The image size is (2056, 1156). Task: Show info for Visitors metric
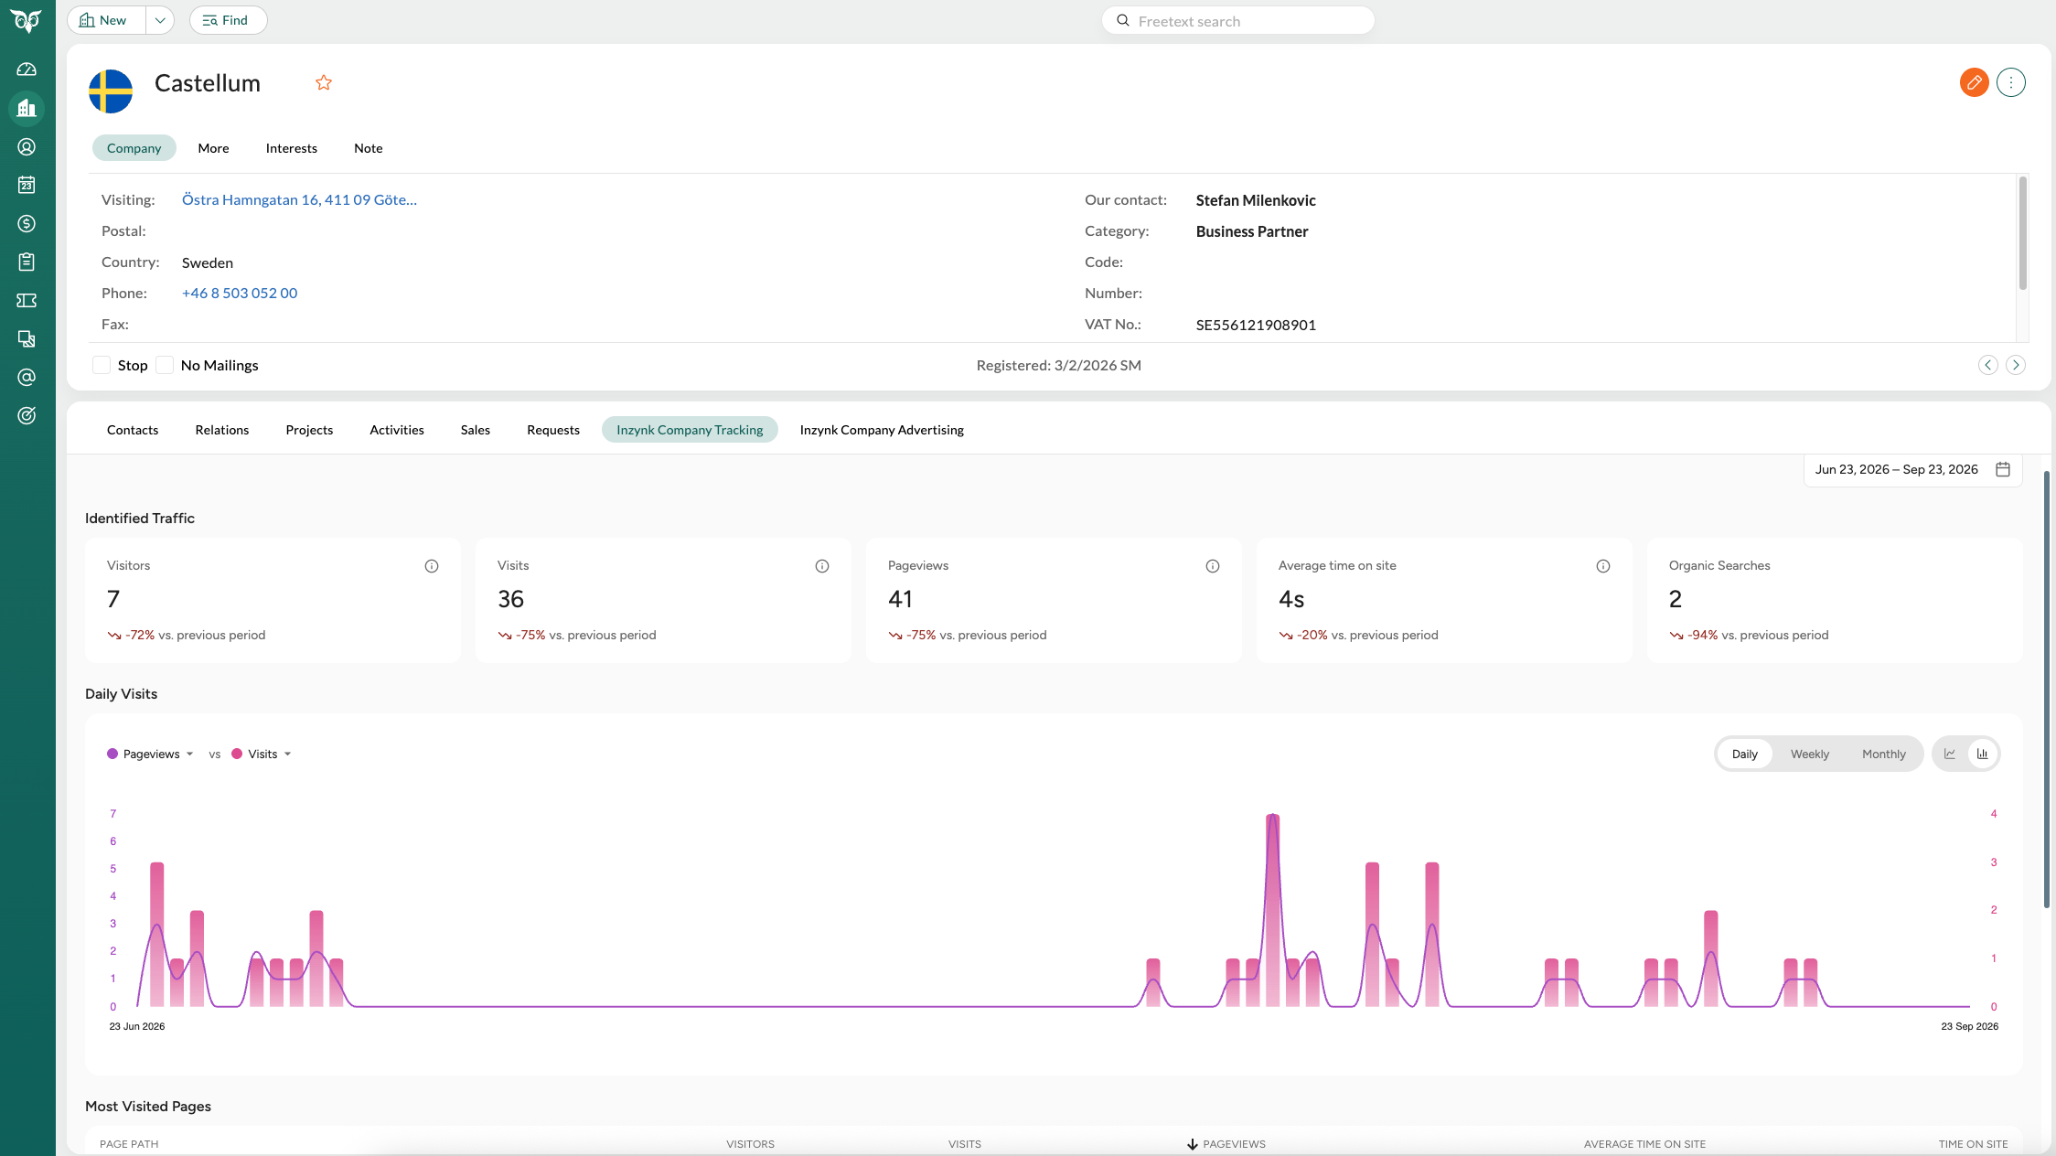click(432, 566)
